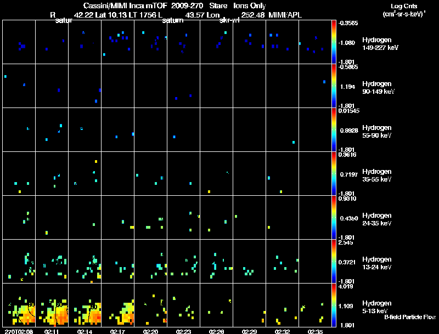Screen dimensions: 439x334
Task: Open the 5-13 keV image panel at 02:08
Action: coord(19,305)
